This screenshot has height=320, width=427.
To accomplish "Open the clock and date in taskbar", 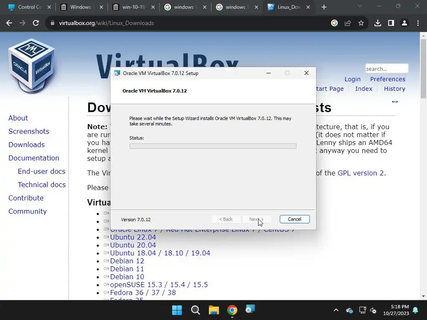I will coord(396,310).
